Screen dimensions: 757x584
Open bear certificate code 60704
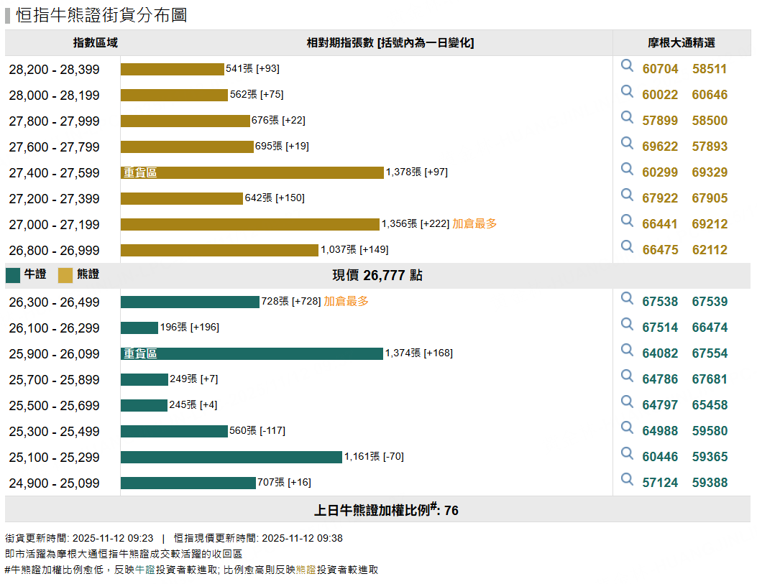pyautogui.click(x=660, y=69)
